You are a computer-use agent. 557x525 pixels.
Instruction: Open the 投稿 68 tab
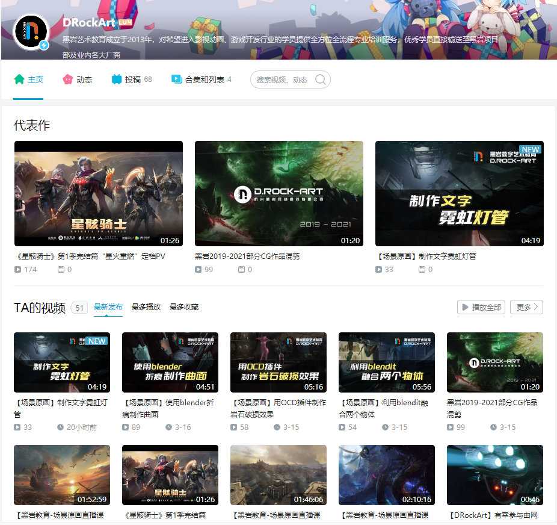pos(132,79)
